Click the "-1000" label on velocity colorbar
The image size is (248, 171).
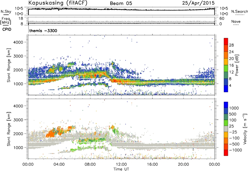(235, 150)
